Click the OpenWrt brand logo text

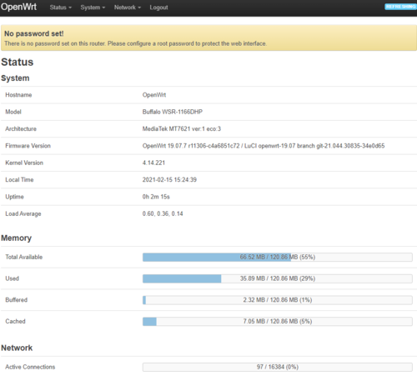point(18,7)
